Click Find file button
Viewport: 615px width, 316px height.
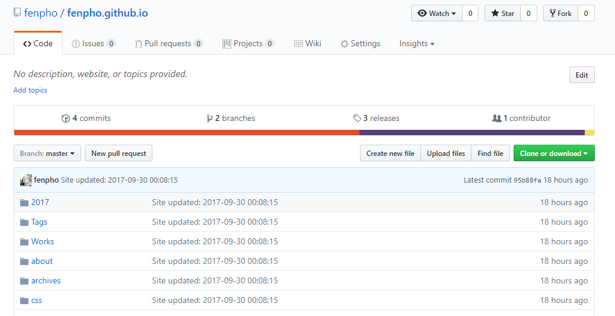[490, 153]
